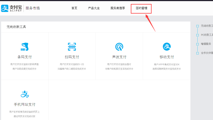This screenshot has width=213, height=120.
Task: Open the 产品大全 tab
Action: coord(94,8)
